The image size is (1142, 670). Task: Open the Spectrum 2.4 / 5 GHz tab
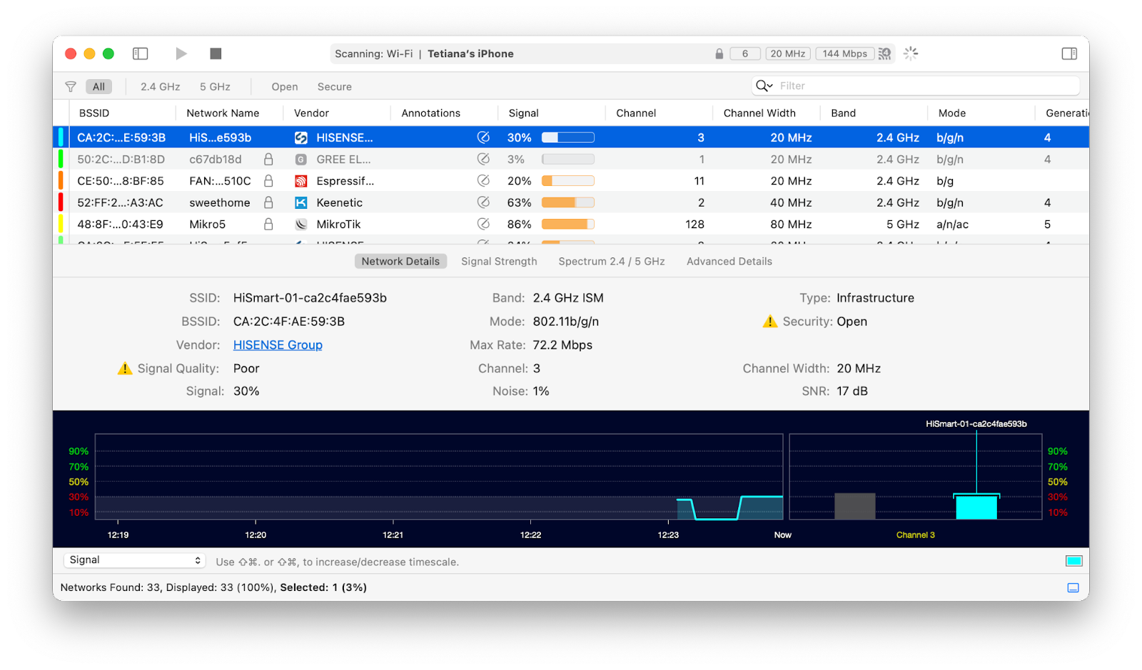click(612, 262)
